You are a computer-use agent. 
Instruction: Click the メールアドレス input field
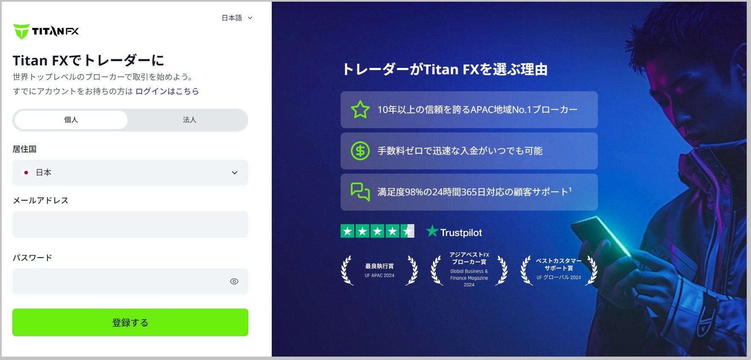pos(130,224)
